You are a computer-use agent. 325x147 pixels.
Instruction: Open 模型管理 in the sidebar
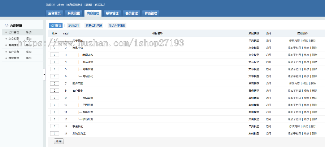click(14, 58)
